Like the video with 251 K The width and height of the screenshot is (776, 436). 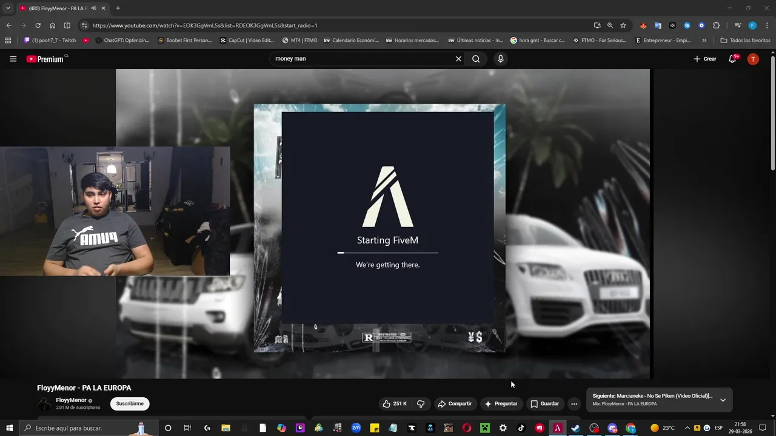(x=395, y=404)
